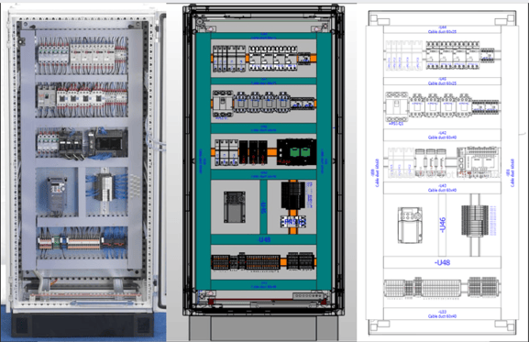Click the '-U48' label in the 2D drawing
Image resolution: width=529 pixels, height=342 pixels.
(x=442, y=262)
